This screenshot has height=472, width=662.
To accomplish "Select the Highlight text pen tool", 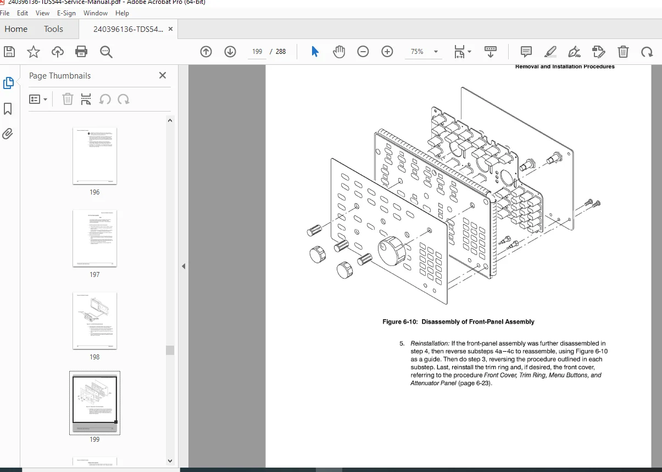I will pyautogui.click(x=550, y=52).
